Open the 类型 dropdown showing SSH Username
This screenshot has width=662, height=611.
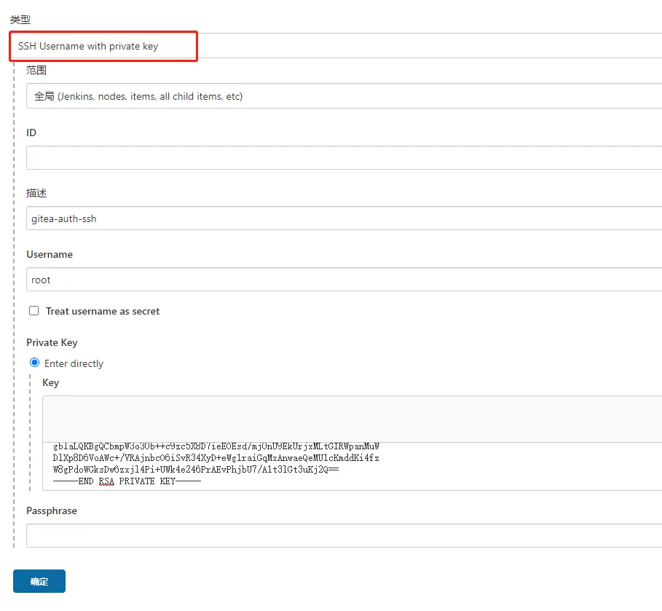click(x=335, y=46)
